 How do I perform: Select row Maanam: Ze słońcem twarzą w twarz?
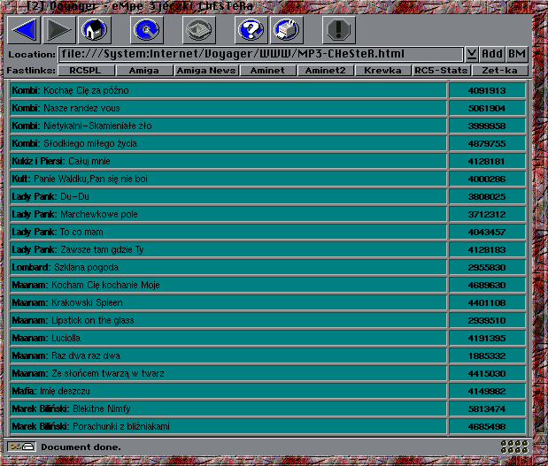point(228,373)
